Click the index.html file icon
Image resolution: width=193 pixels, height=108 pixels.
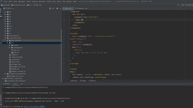pos(10,62)
